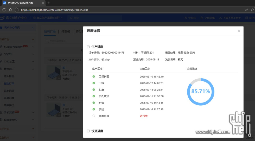Click the 表面处理 pending step circle
Viewport: 255px width, 141px height.
94,116
